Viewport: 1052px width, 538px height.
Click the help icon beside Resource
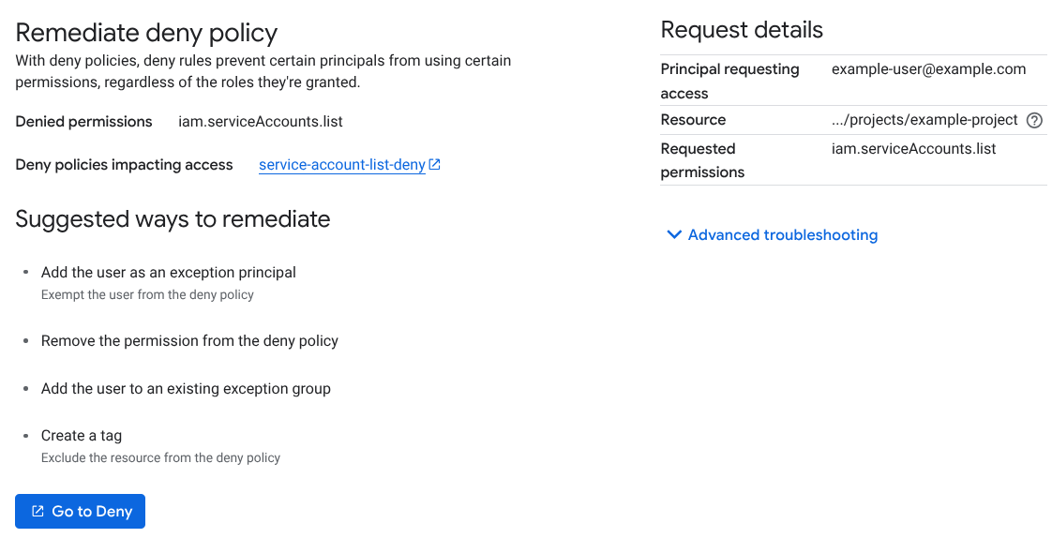[1034, 120]
